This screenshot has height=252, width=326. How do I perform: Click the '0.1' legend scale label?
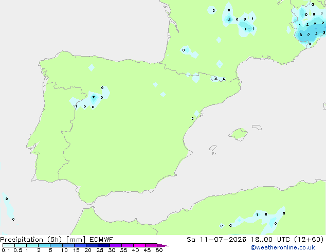[6, 250]
